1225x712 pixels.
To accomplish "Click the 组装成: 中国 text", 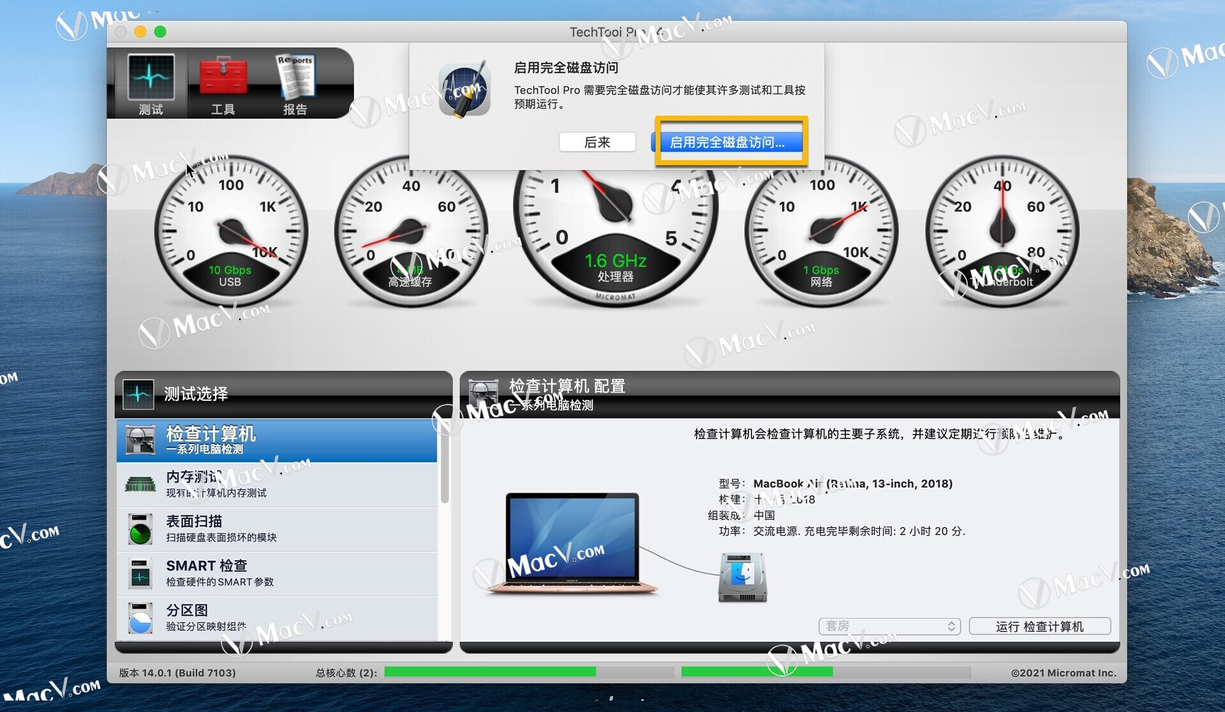I will coord(741,515).
